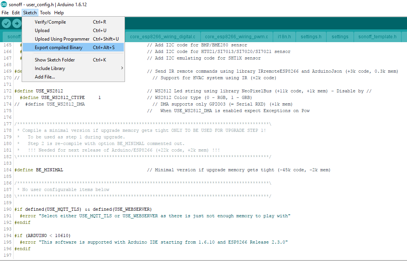
Task: Switch to core_esp8266_wiring_digital.c tab
Action: 162,37
